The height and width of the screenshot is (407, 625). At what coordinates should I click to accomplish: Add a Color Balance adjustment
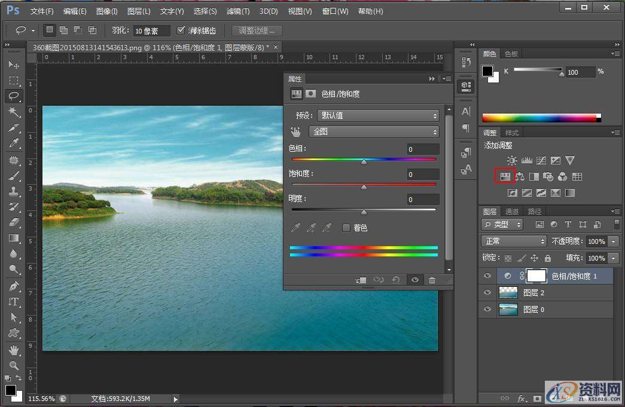tap(520, 176)
